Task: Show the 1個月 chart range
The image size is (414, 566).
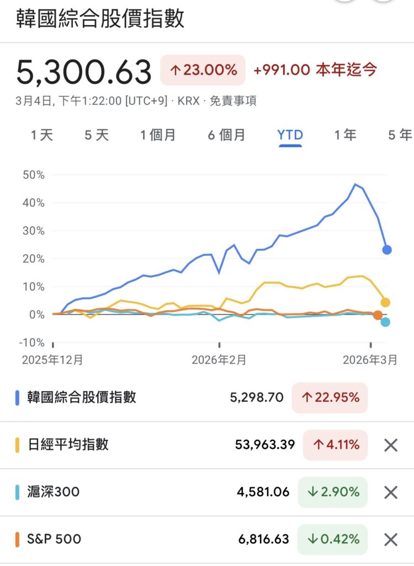Action: (158, 135)
